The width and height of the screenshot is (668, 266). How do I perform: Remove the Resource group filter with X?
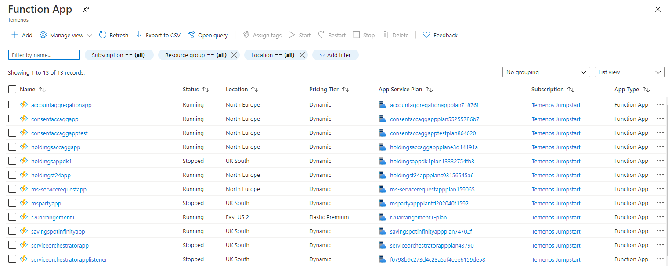pos(234,55)
